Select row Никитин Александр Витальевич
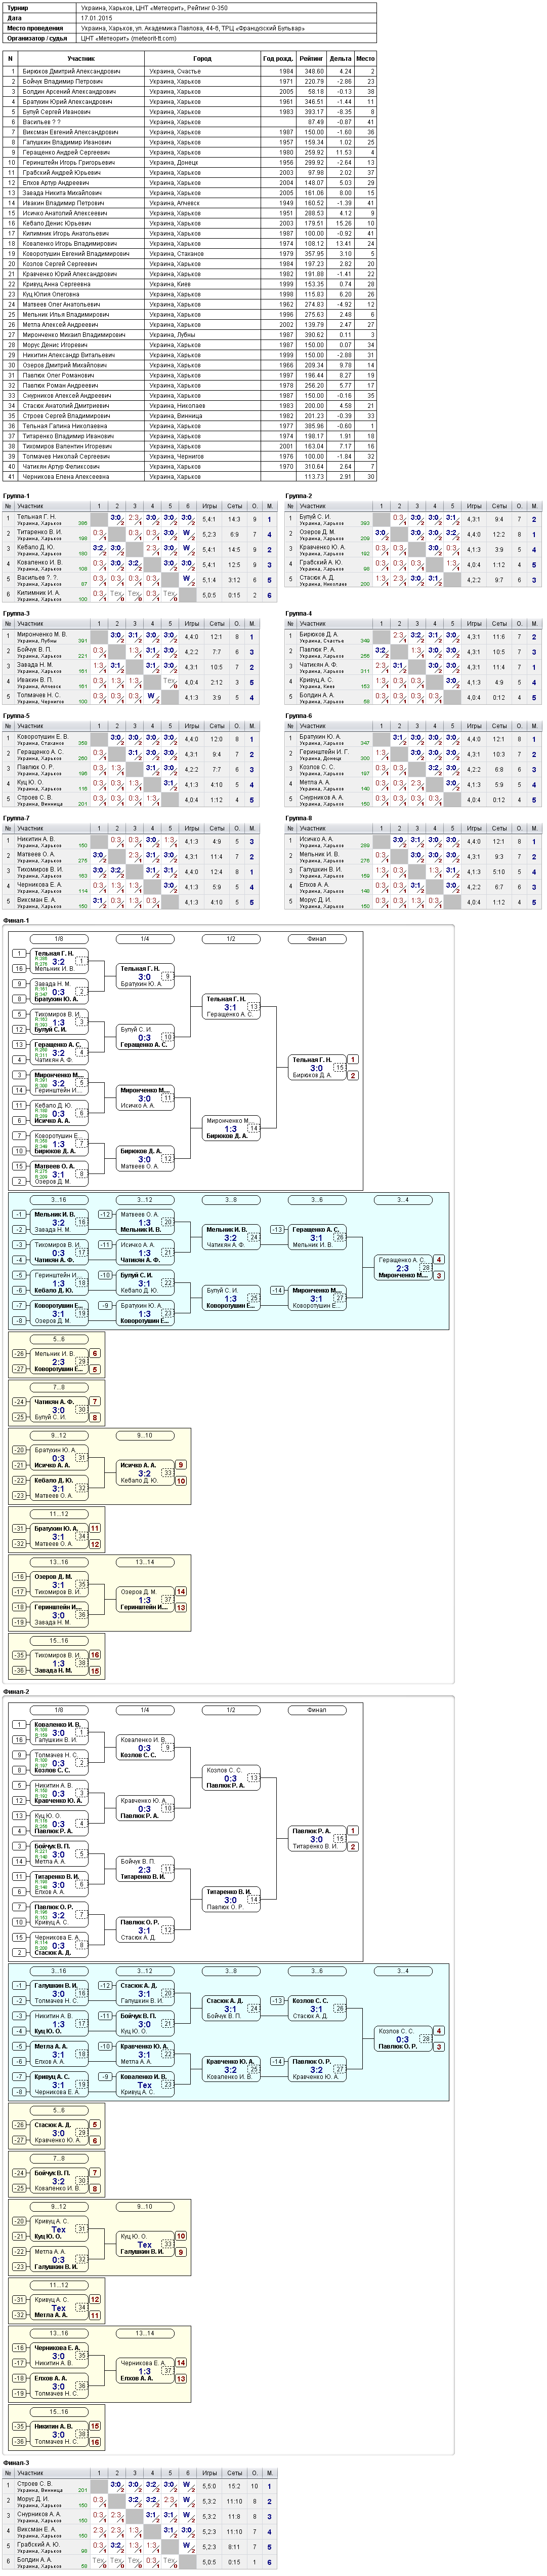 pyautogui.click(x=190, y=355)
